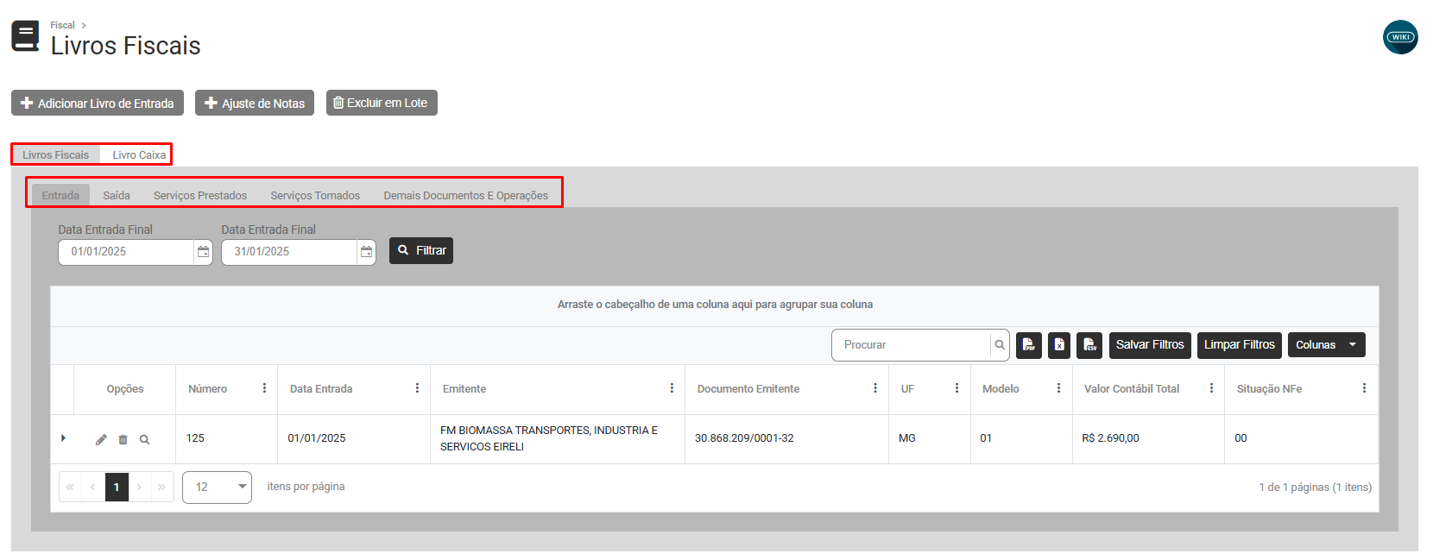1433x560 pixels.
Task: Export the grid to PDF
Action: [1029, 345]
